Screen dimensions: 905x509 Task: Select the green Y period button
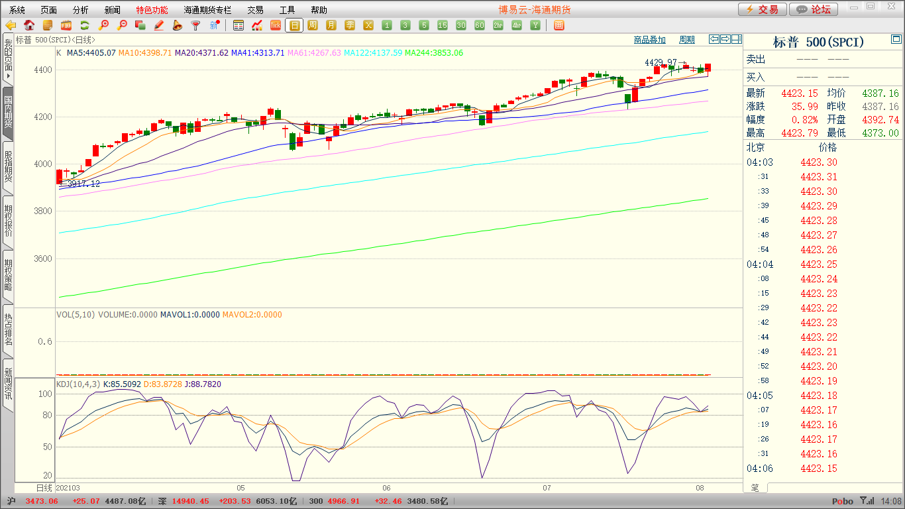coord(535,25)
